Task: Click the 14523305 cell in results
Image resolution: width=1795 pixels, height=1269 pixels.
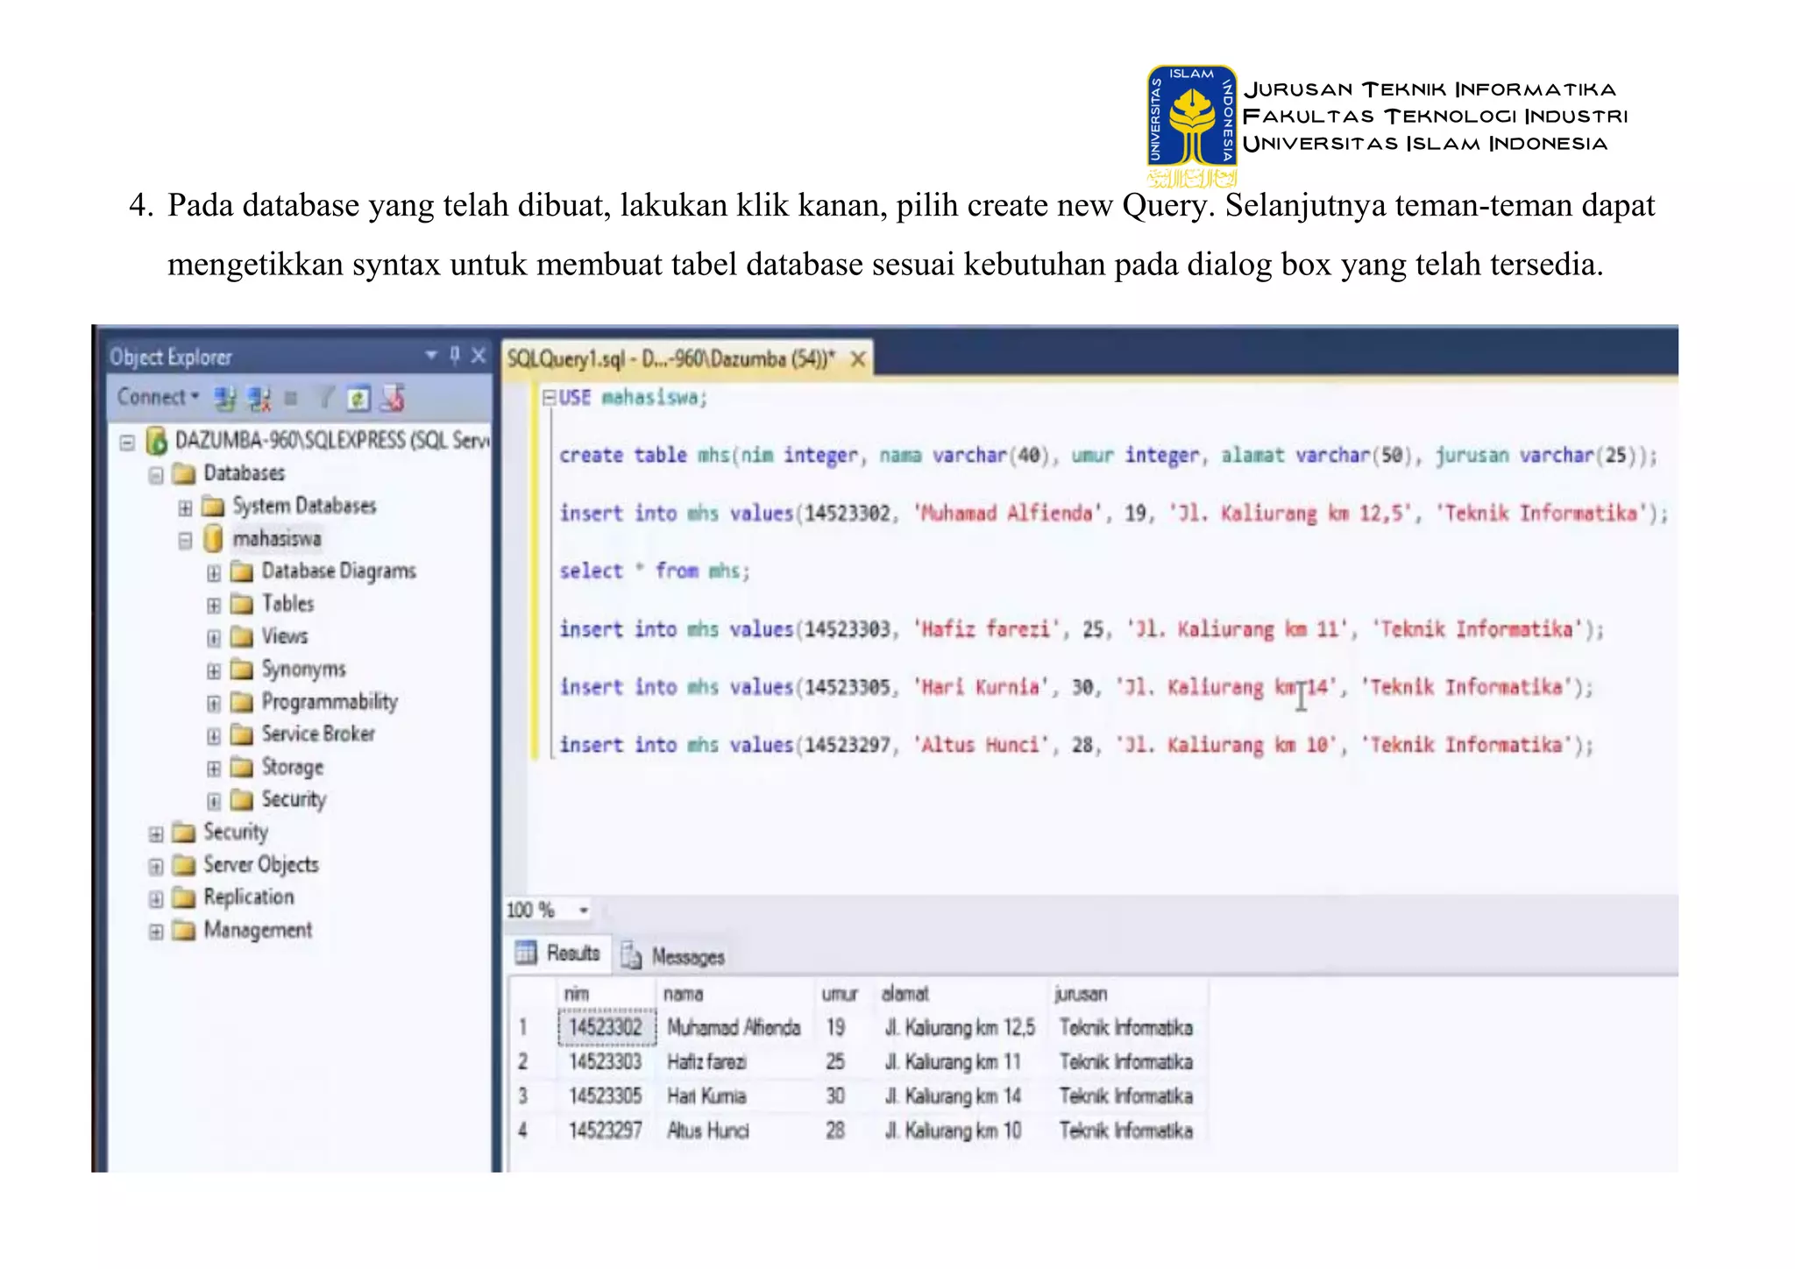Action: pos(606,1096)
